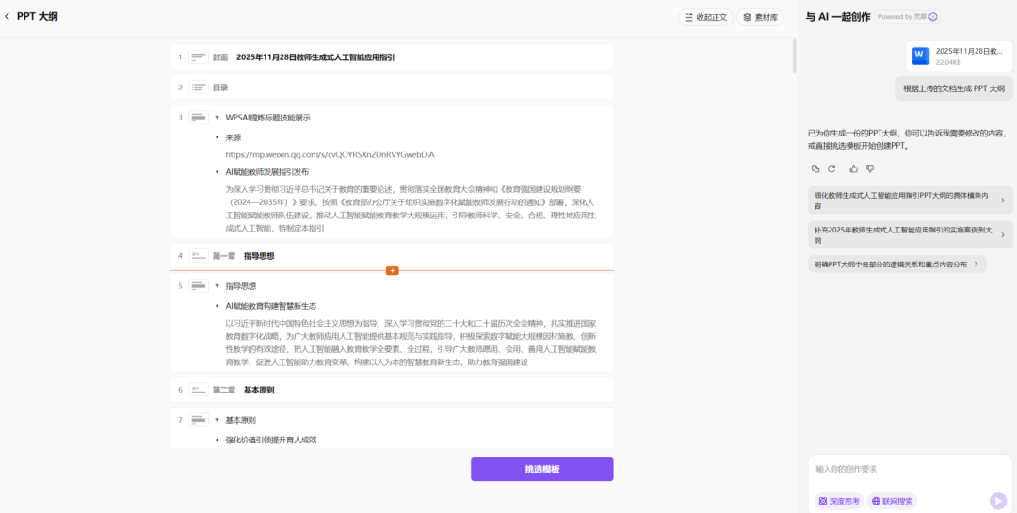Screen dimensions: 1017x513
Task: Click the 收起正文 button
Action: [705, 18]
